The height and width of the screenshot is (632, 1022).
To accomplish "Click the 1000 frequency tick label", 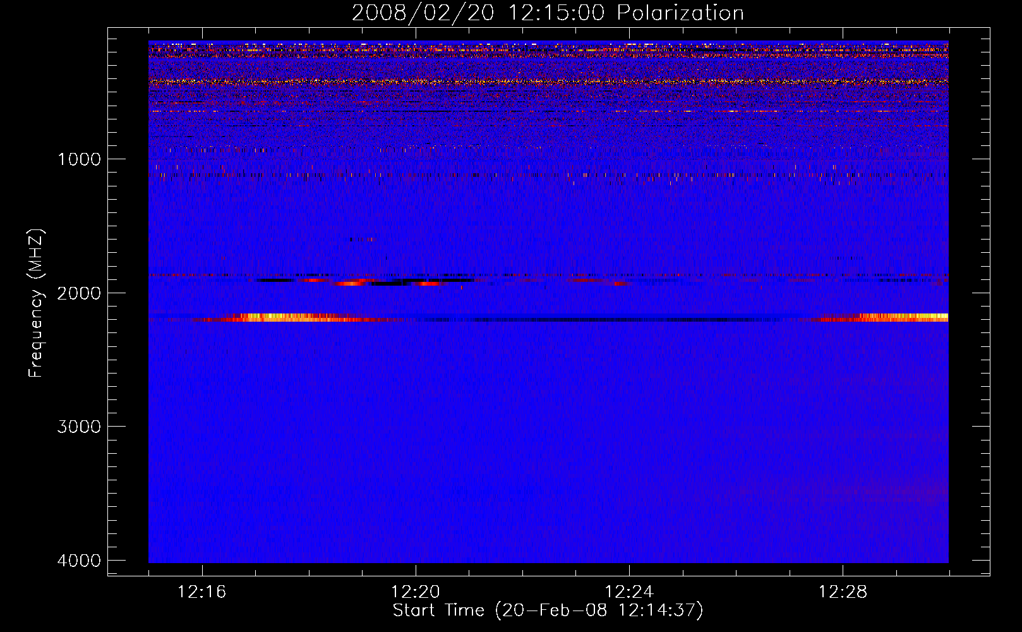I will tap(80, 159).
